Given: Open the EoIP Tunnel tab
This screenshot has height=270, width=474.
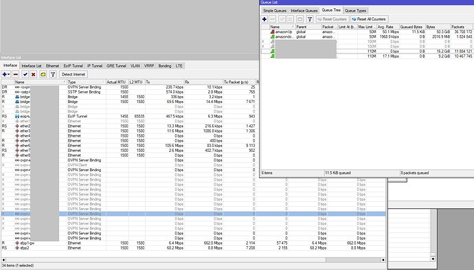Looking at the screenshot, I should point(73,66).
